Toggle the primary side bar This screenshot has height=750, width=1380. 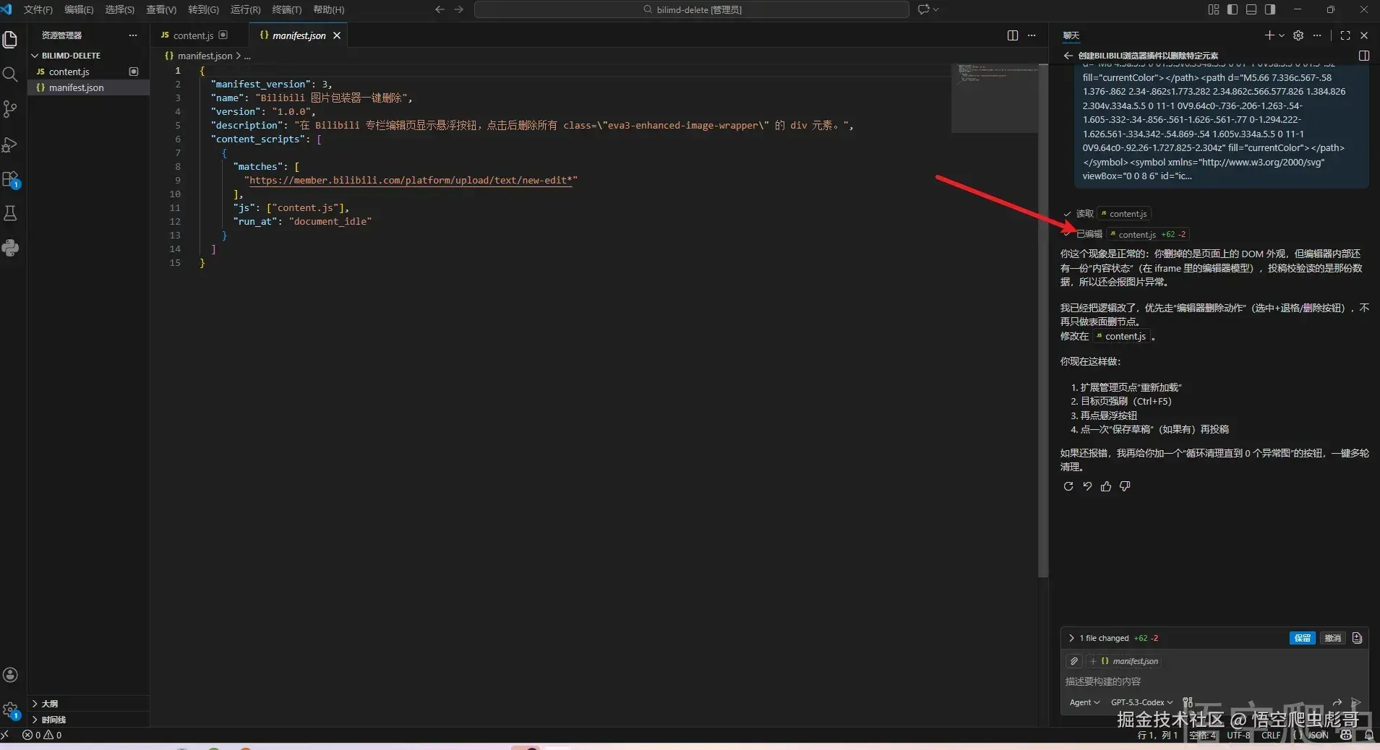click(x=1233, y=9)
